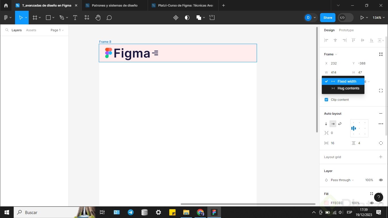388x218 pixels.
Task: Click the Use as mask icon
Action: 187,18
